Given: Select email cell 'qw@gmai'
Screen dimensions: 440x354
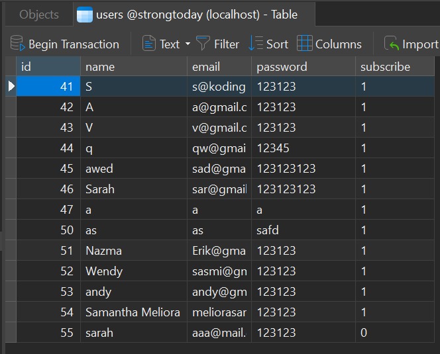Looking at the screenshot, I should point(219,148).
